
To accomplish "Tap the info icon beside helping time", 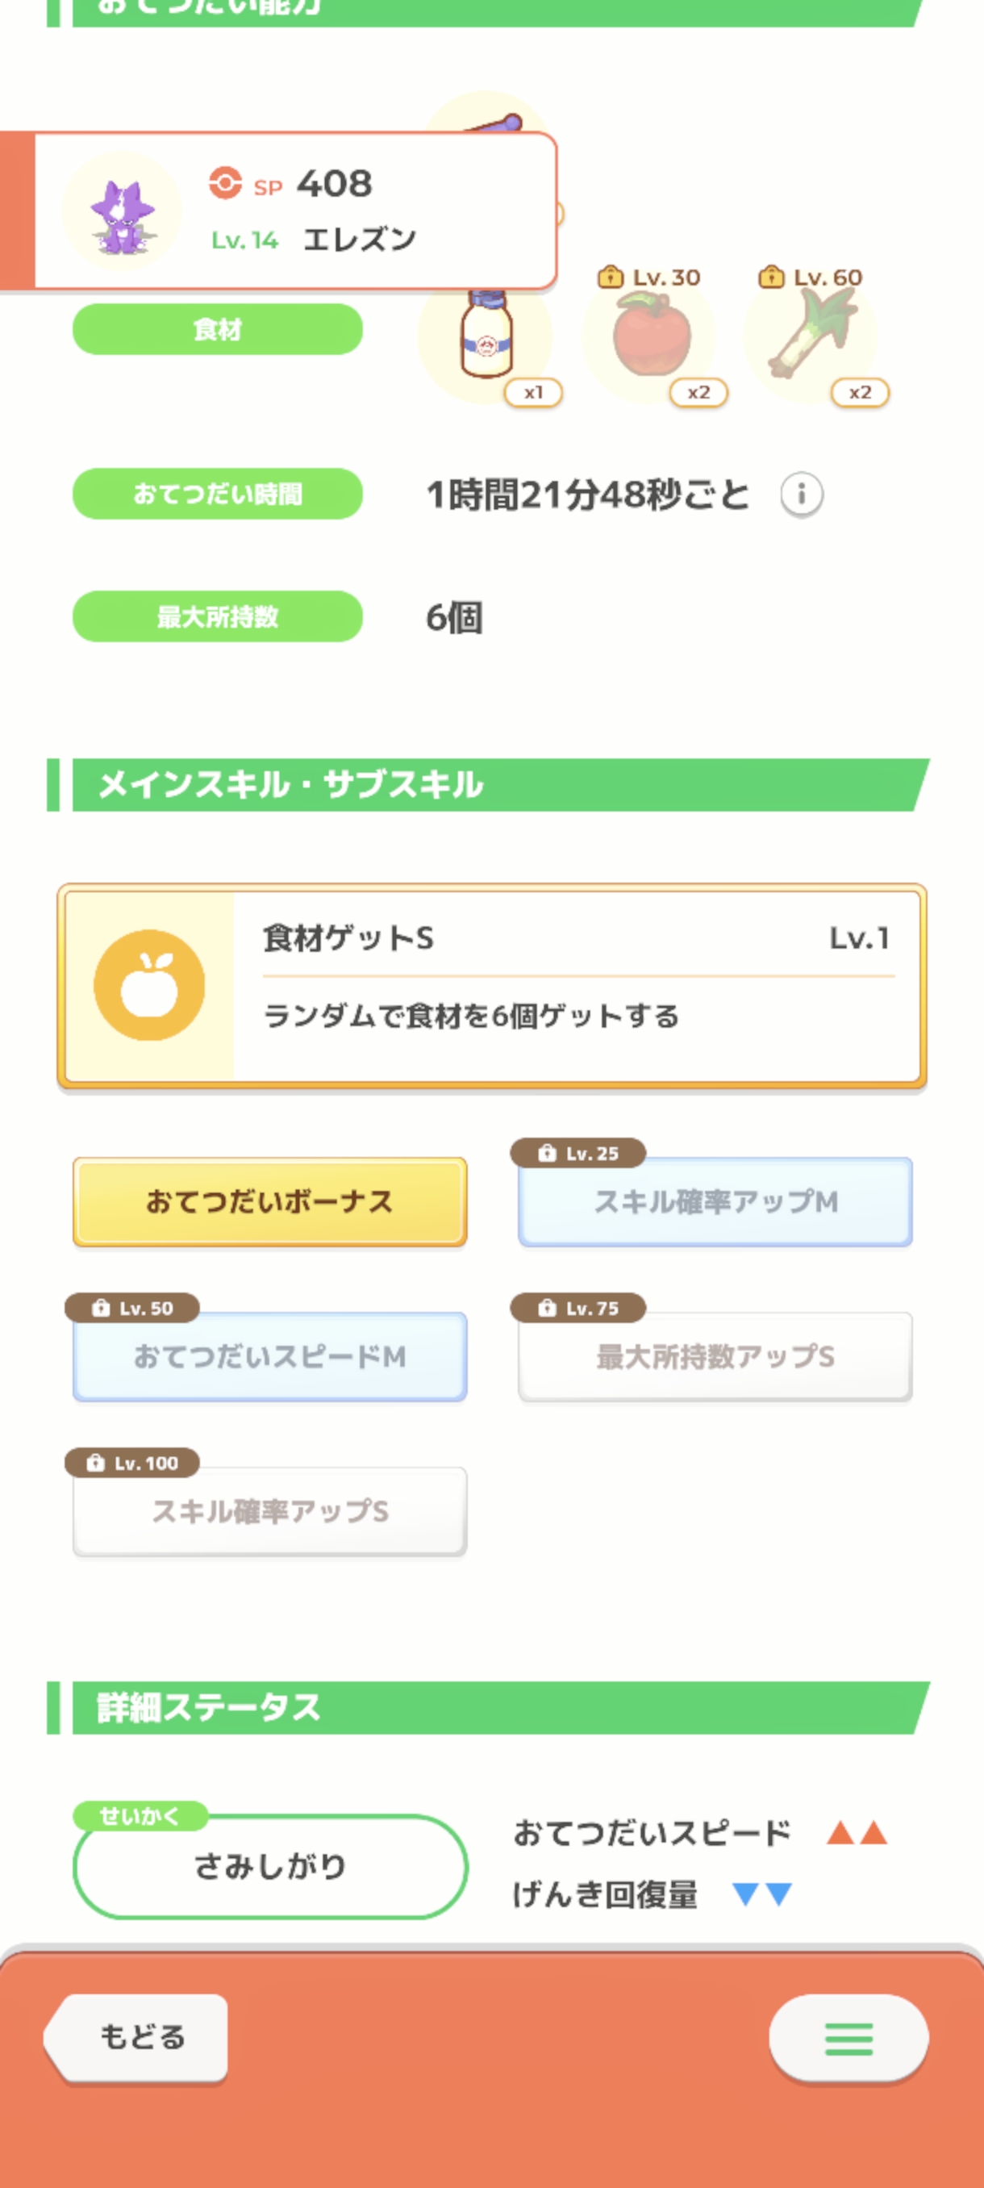I will [x=802, y=495].
